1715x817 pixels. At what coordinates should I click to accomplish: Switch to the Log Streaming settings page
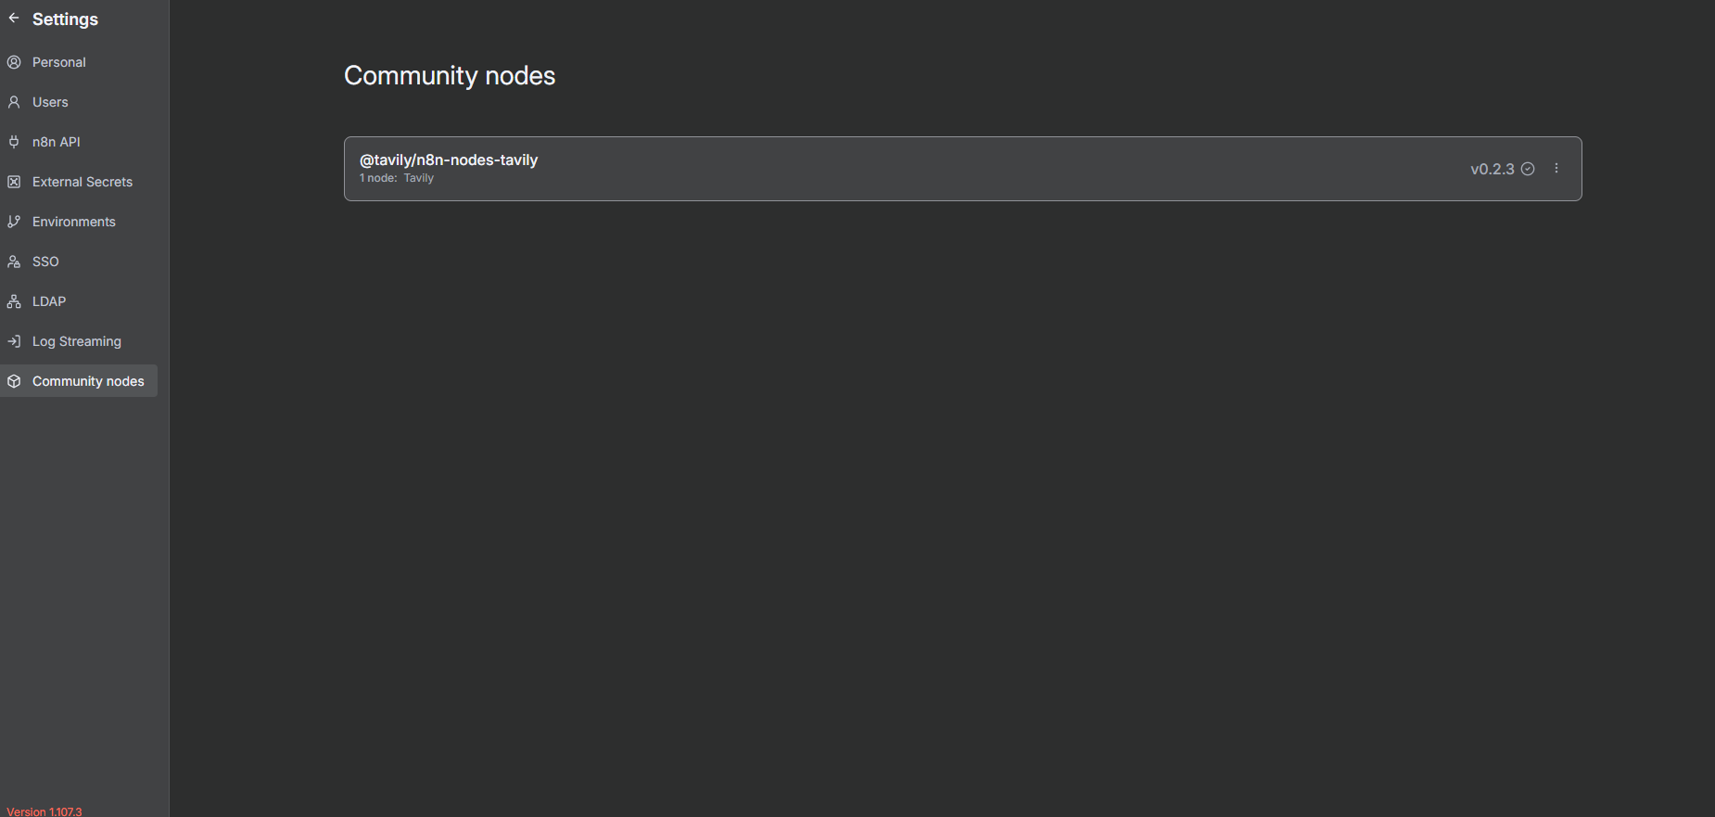76,340
